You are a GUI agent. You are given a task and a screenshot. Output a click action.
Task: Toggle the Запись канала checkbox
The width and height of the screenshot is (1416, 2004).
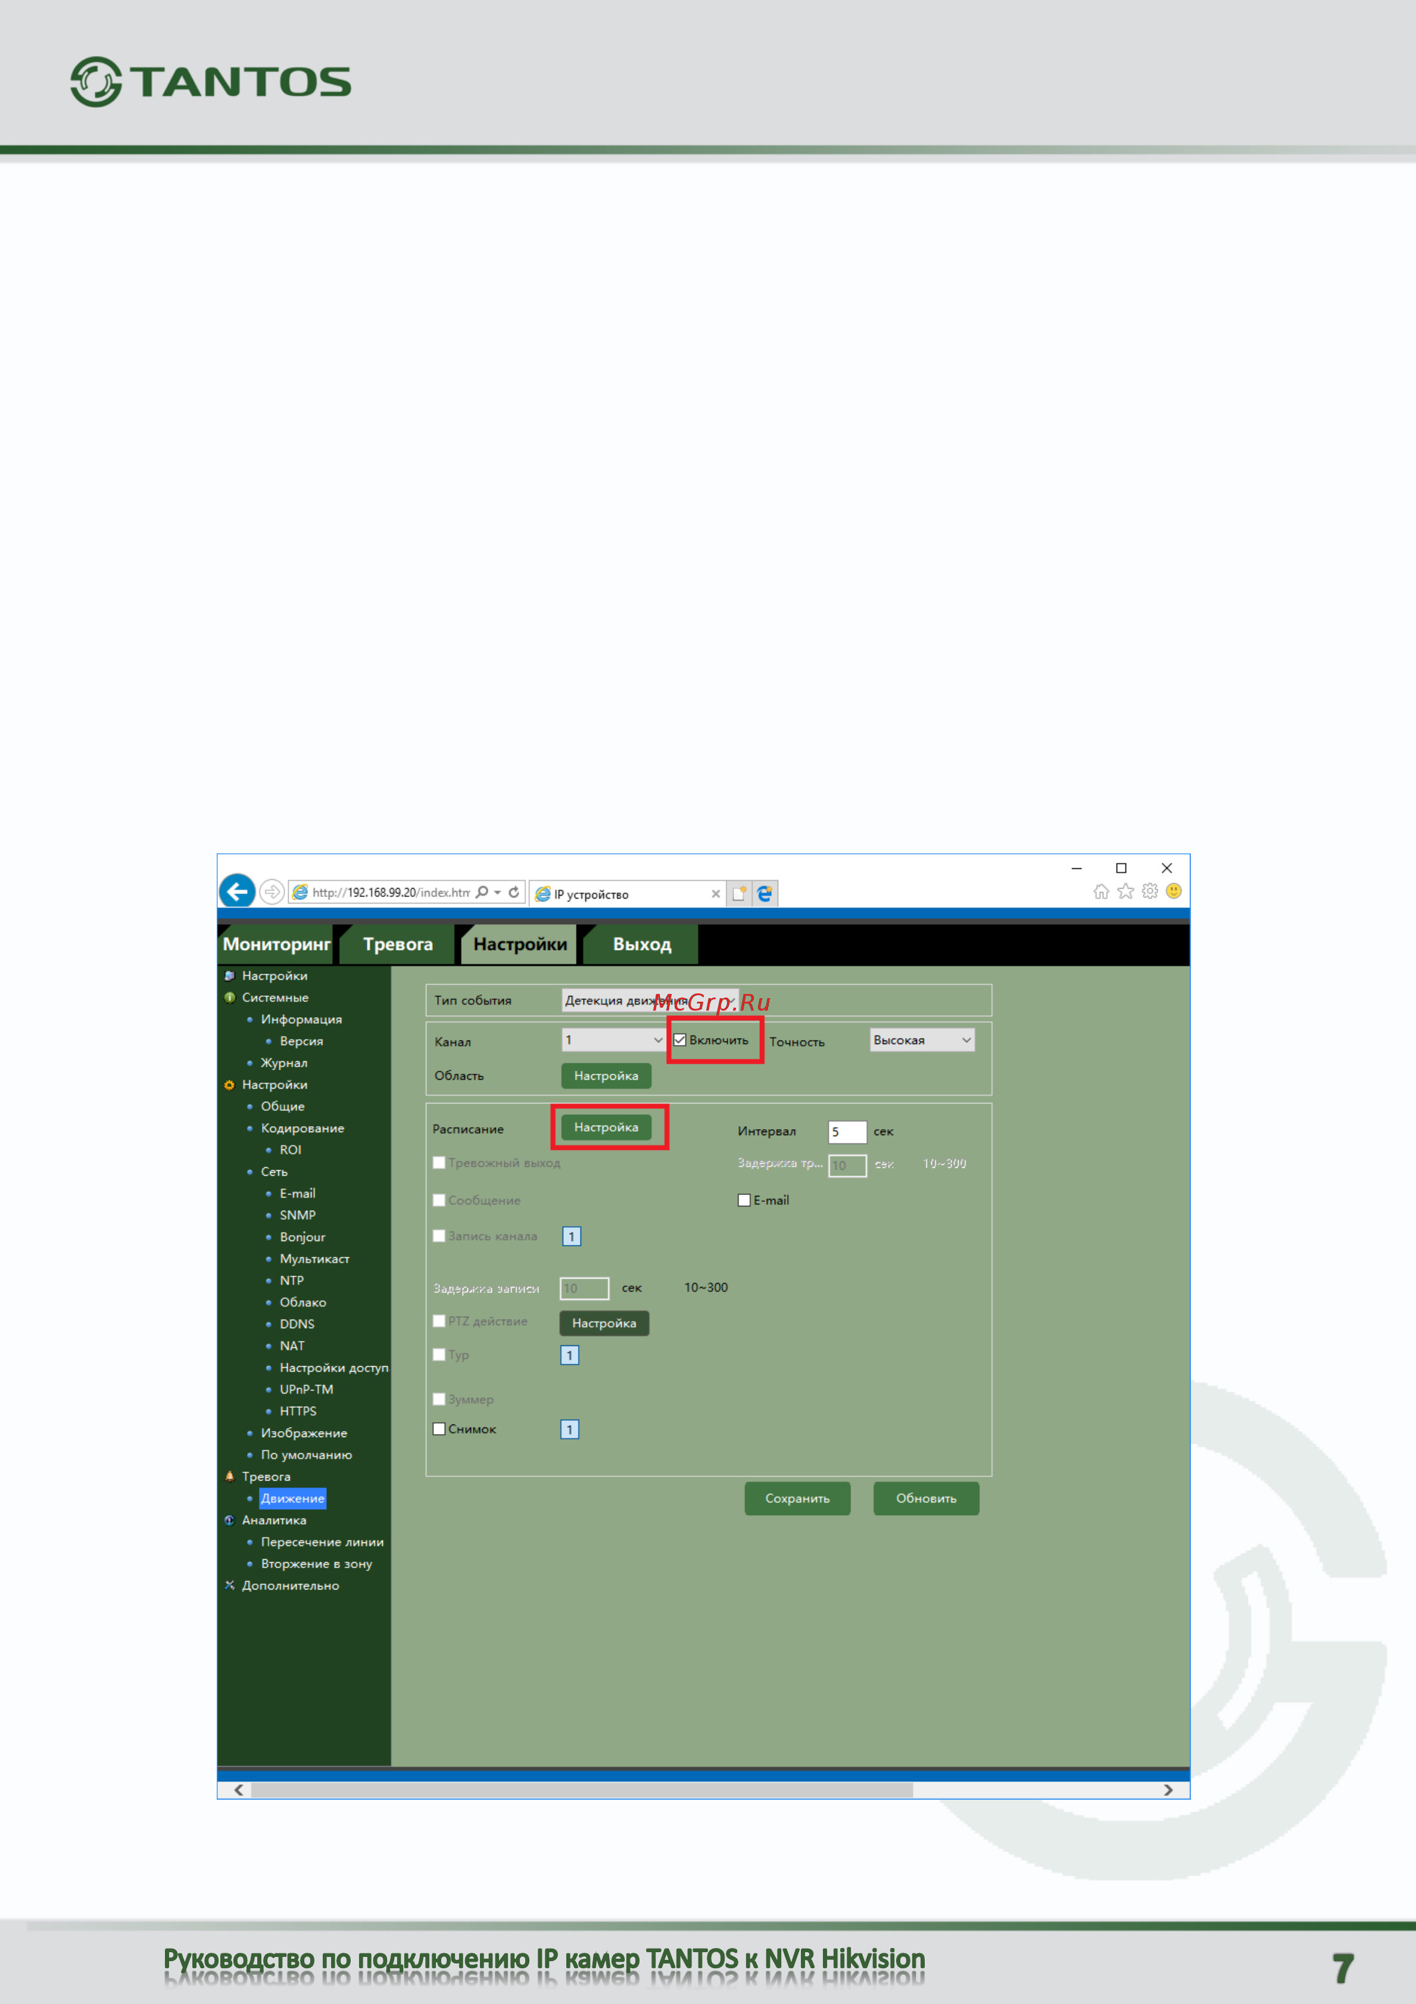tap(439, 1236)
